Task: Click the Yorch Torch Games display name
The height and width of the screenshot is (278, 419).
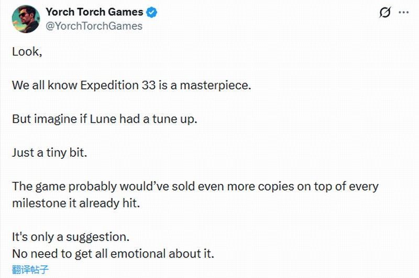Action: pyautogui.click(x=94, y=12)
